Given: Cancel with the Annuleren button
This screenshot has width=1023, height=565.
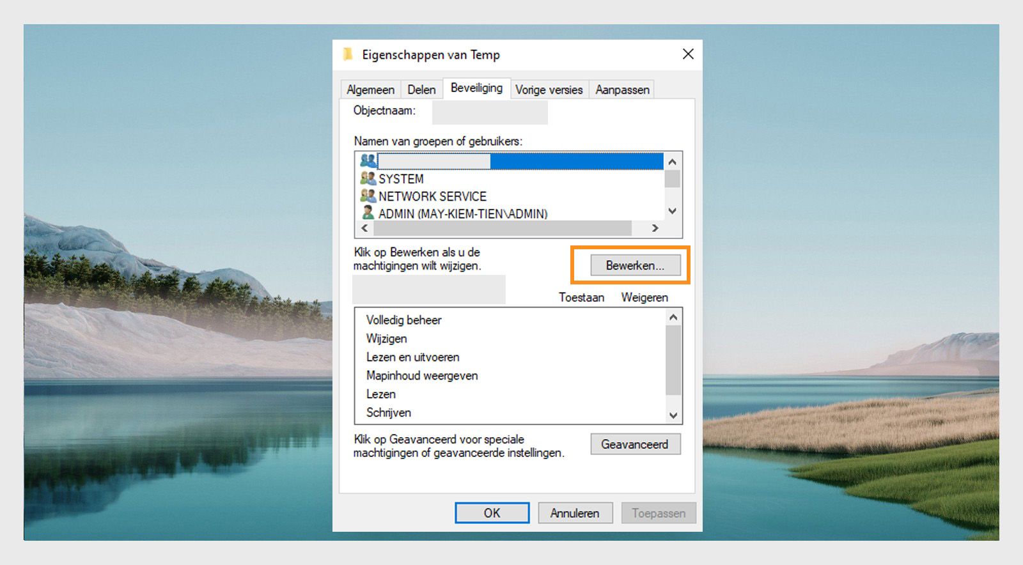Looking at the screenshot, I should [575, 513].
